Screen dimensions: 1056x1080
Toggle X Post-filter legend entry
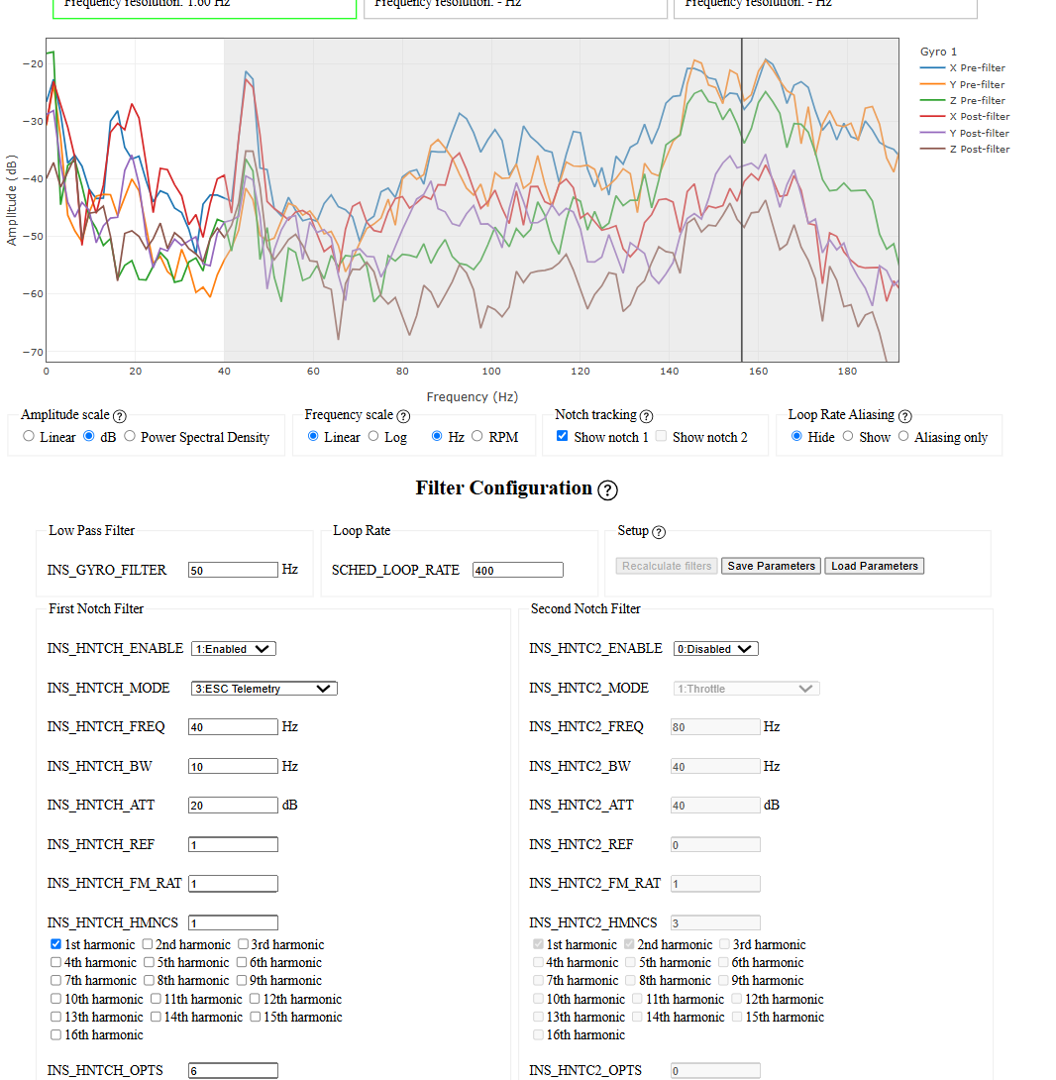point(965,116)
